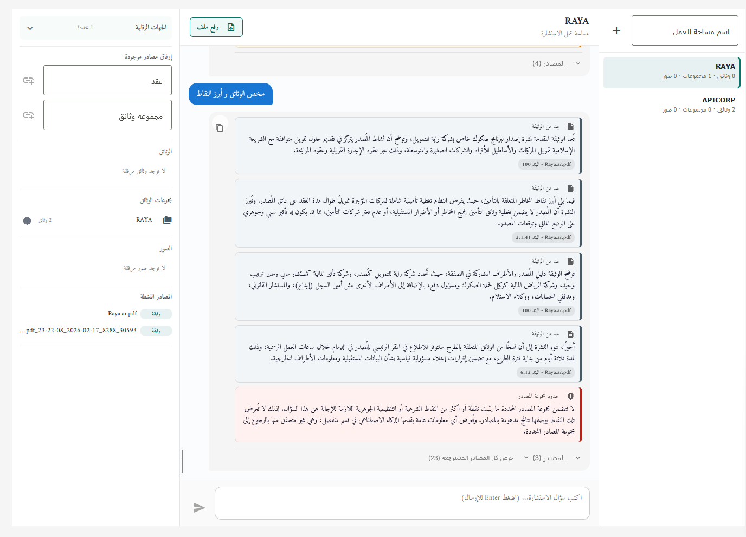Select the RAYA workspace in sidebar

click(x=672, y=72)
